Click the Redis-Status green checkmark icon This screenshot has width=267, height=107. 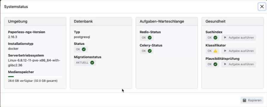150,38
